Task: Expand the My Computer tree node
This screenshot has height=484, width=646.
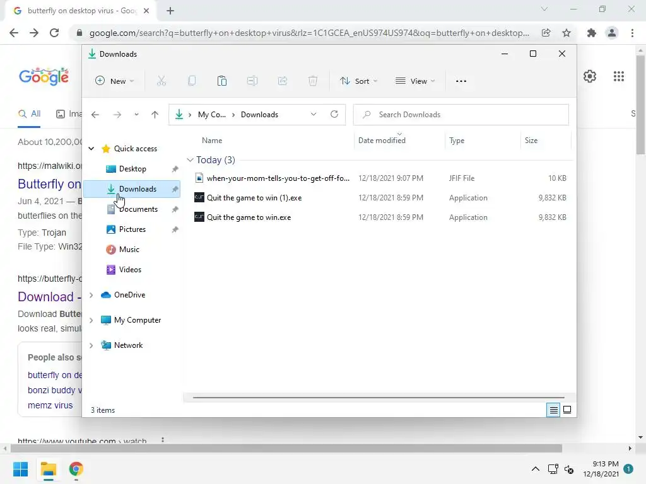Action: 91,320
